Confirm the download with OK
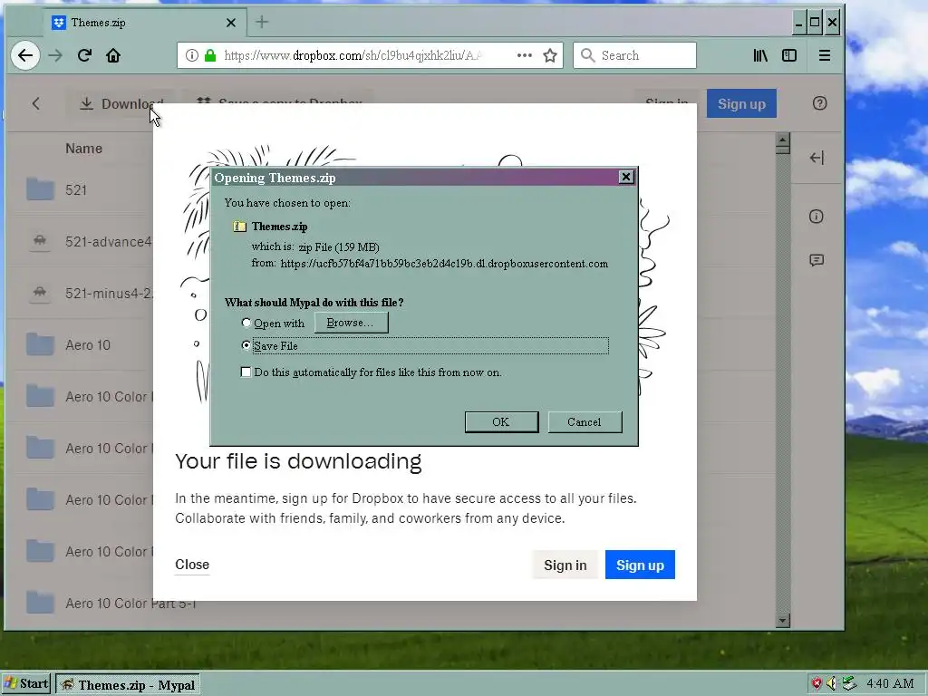Image resolution: width=928 pixels, height=696 pixels. click(501, 422)
